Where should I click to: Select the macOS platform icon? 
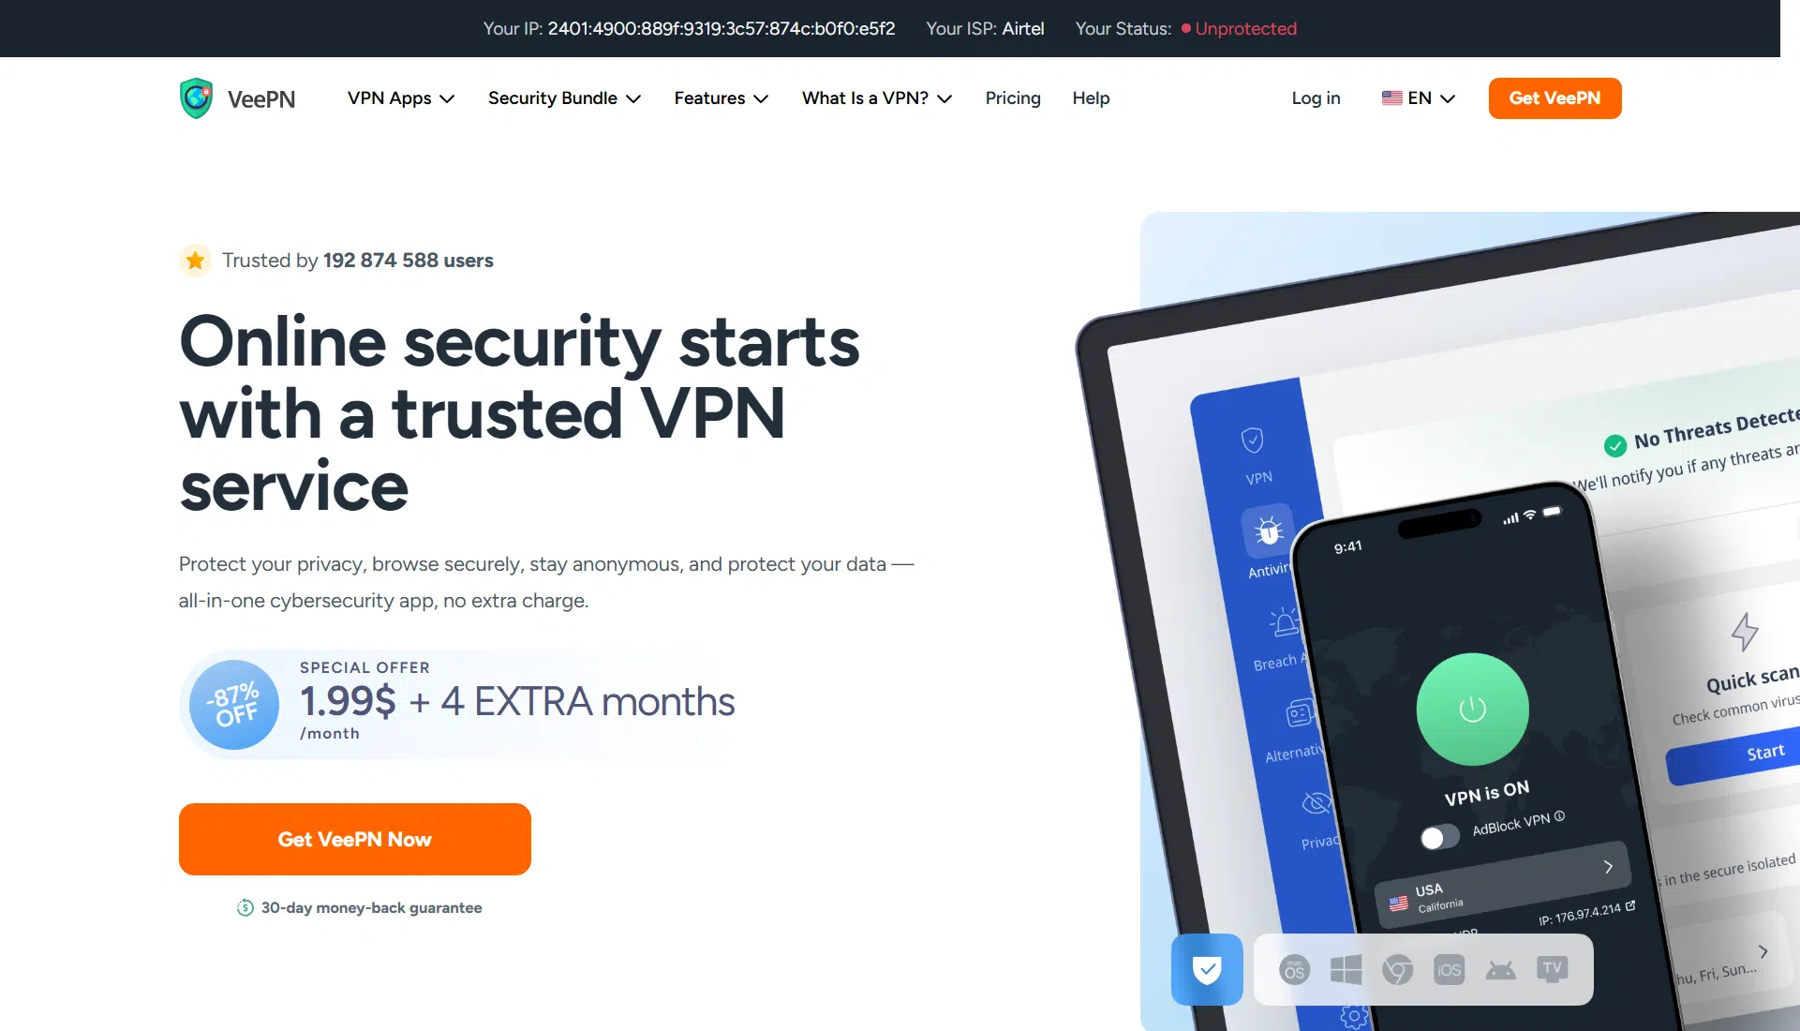pos(1294,970)
